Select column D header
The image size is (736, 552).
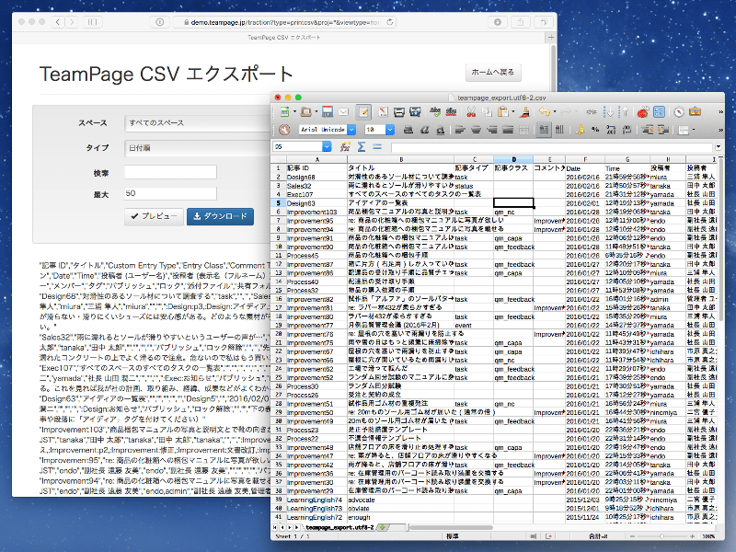pos(513,159)
